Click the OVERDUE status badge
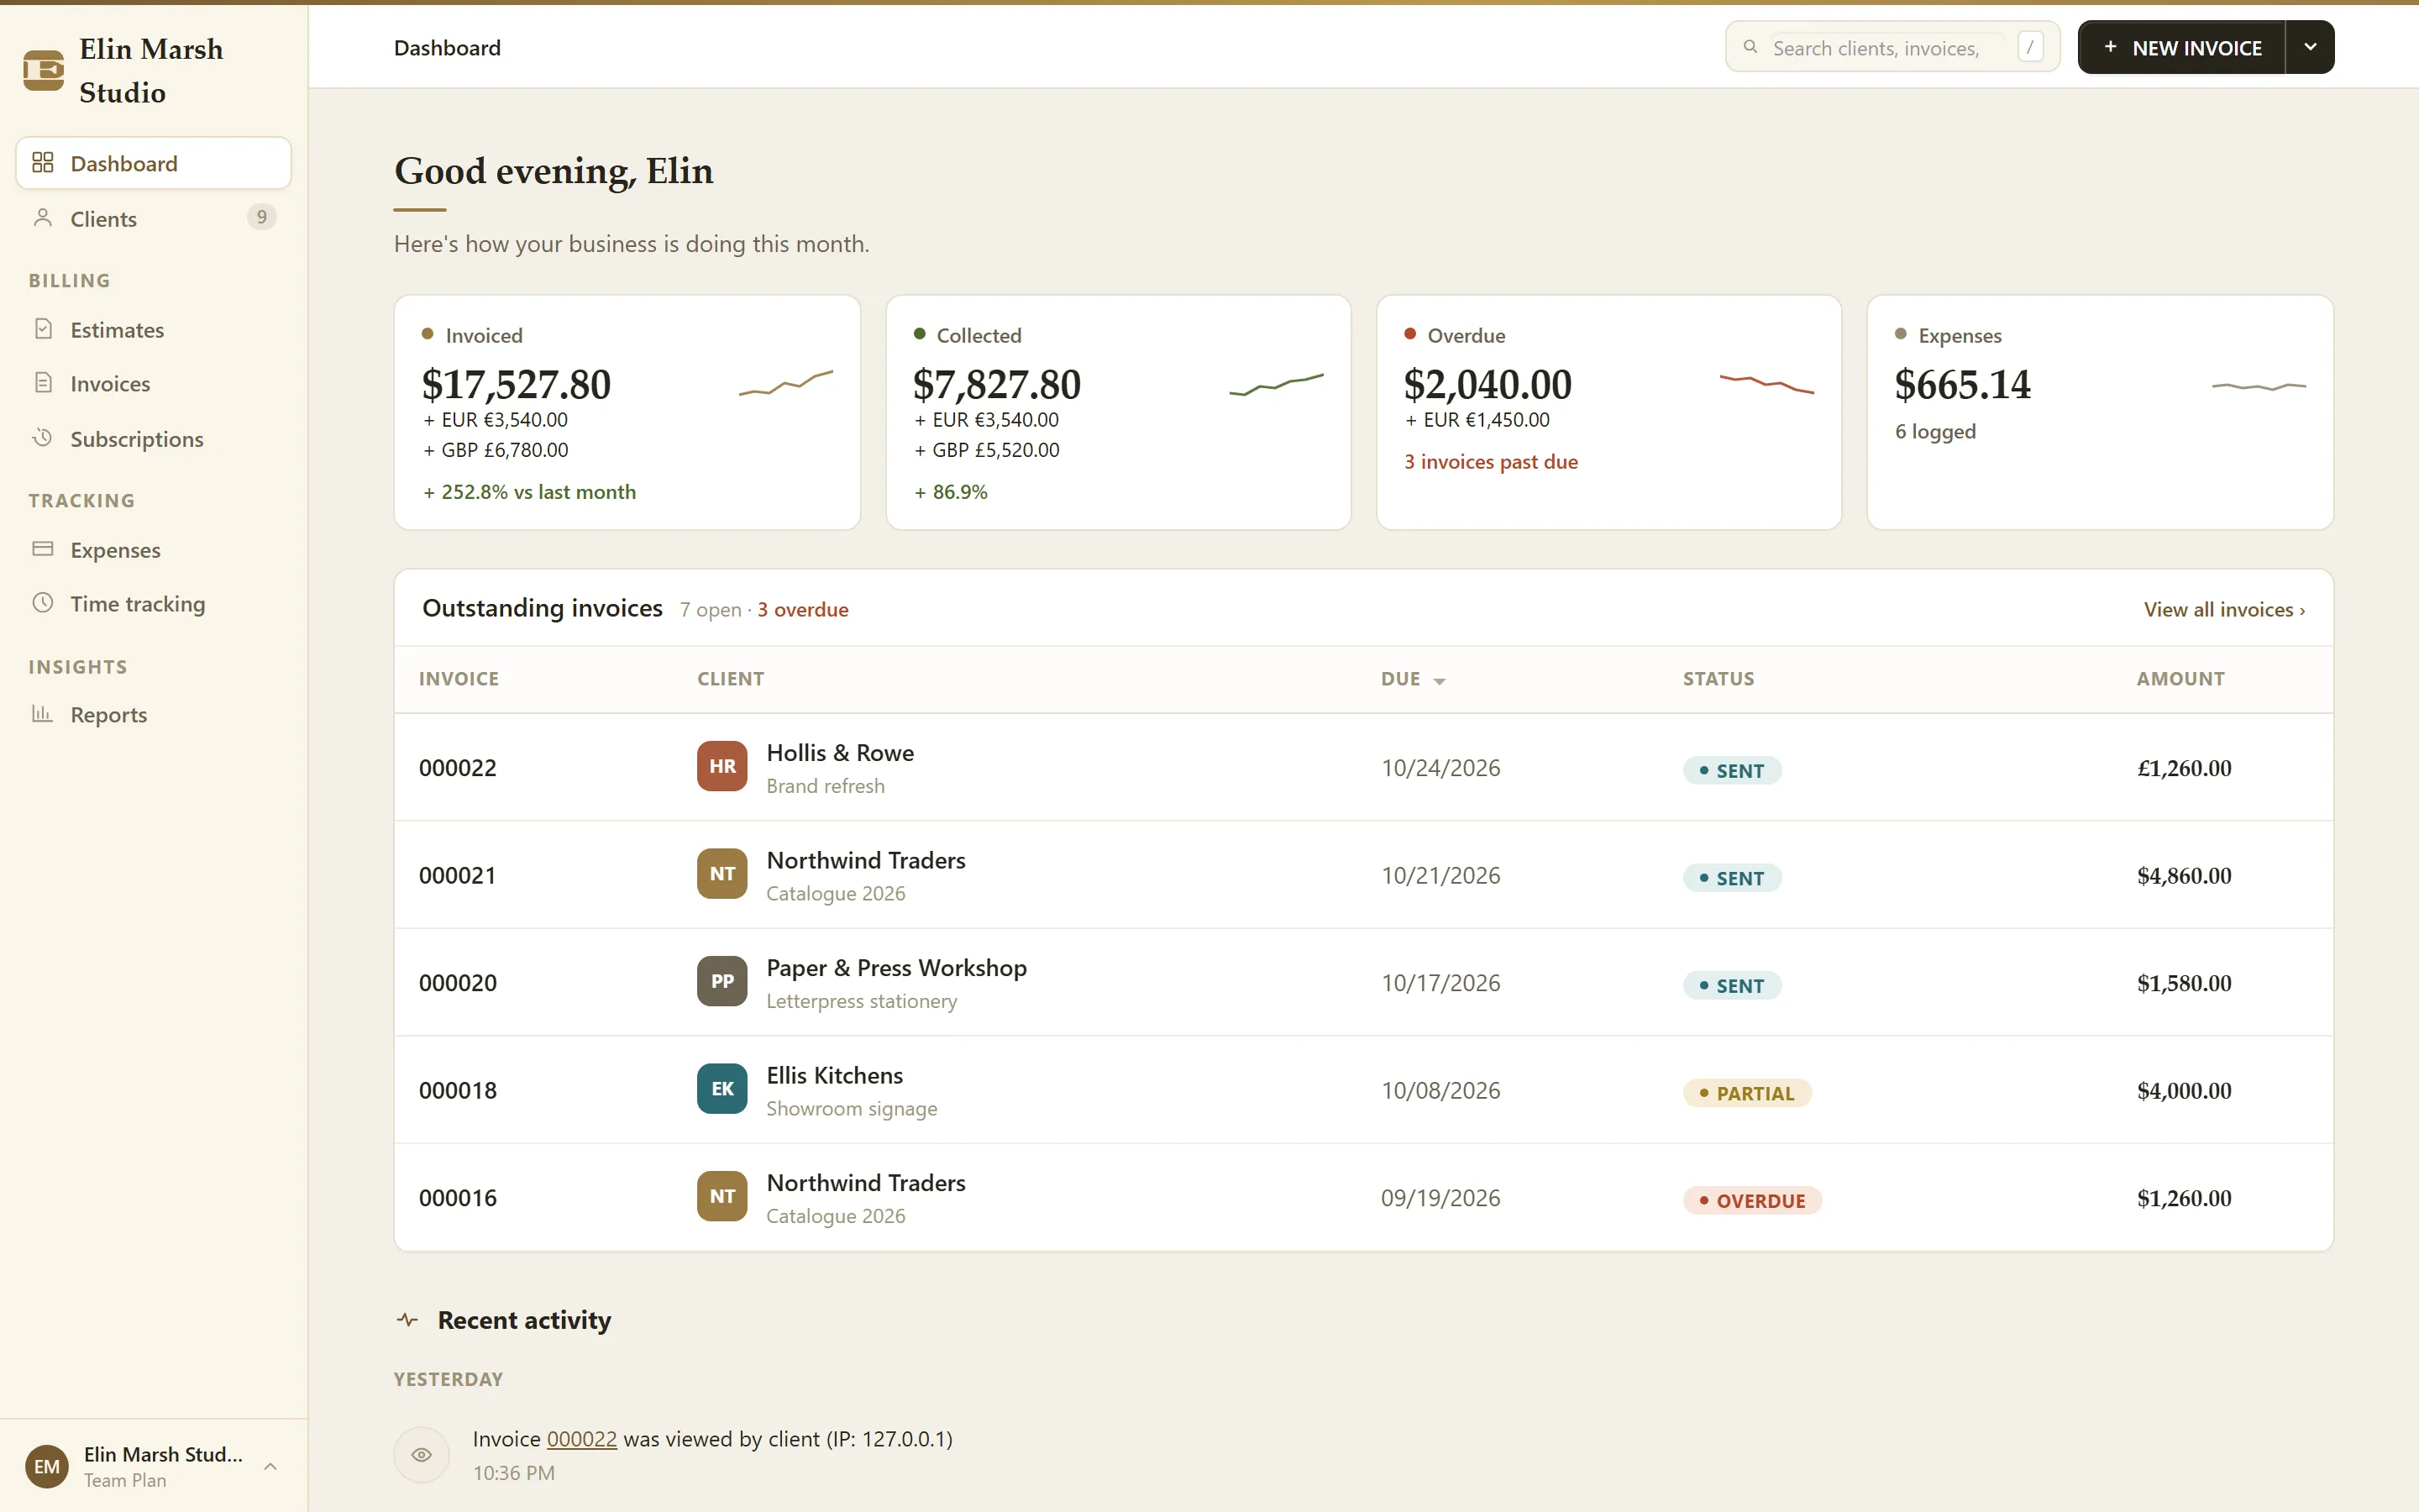This screenshot has width=2419, height=1512. coord(1752,1200)
